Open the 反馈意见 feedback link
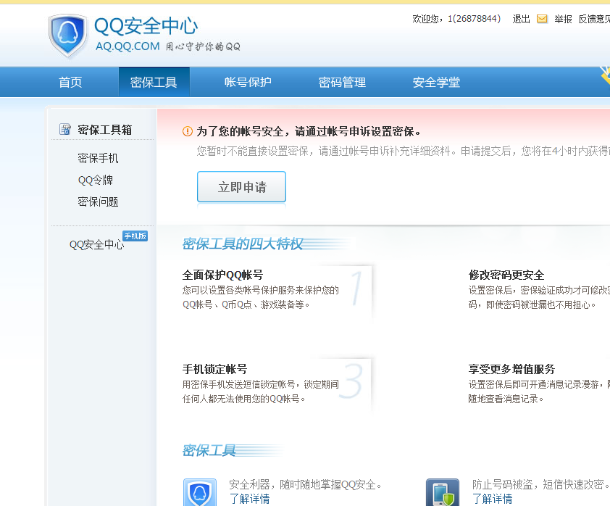Viewport: 610px width, 506px height. pyautogui.click(x=594, y=19)
